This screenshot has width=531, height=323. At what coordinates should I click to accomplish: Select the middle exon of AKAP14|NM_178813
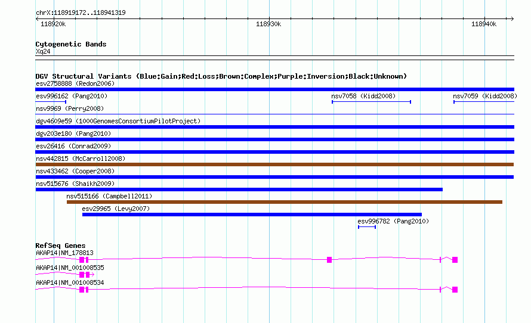click(x=329, y=260)
